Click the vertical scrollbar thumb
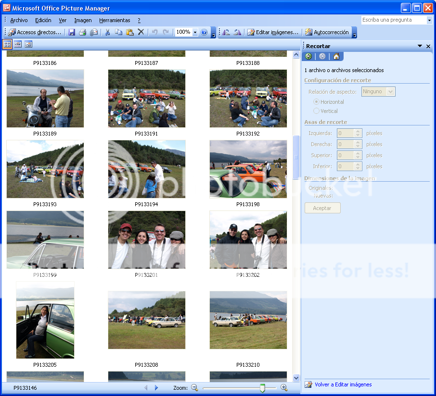436x396 pixels. pos(296,158)
